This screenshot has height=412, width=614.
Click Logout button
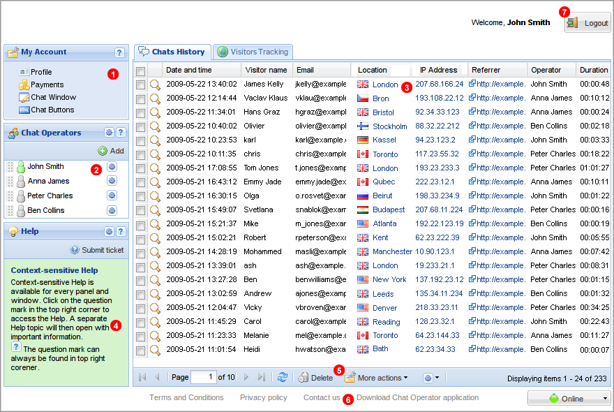[x=587, y=23]
